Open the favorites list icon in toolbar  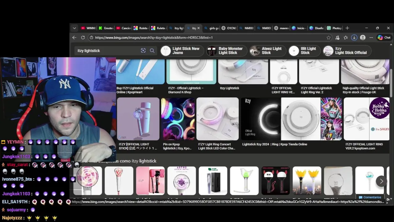(346, 38)
